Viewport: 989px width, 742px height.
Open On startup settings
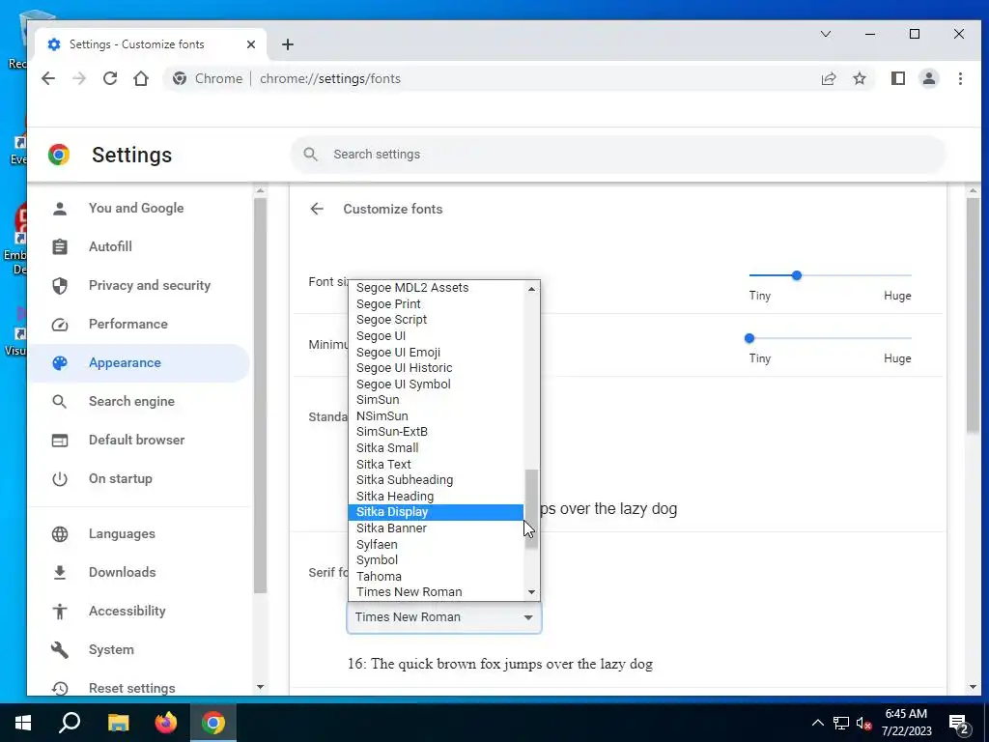[x=121, y=478]
